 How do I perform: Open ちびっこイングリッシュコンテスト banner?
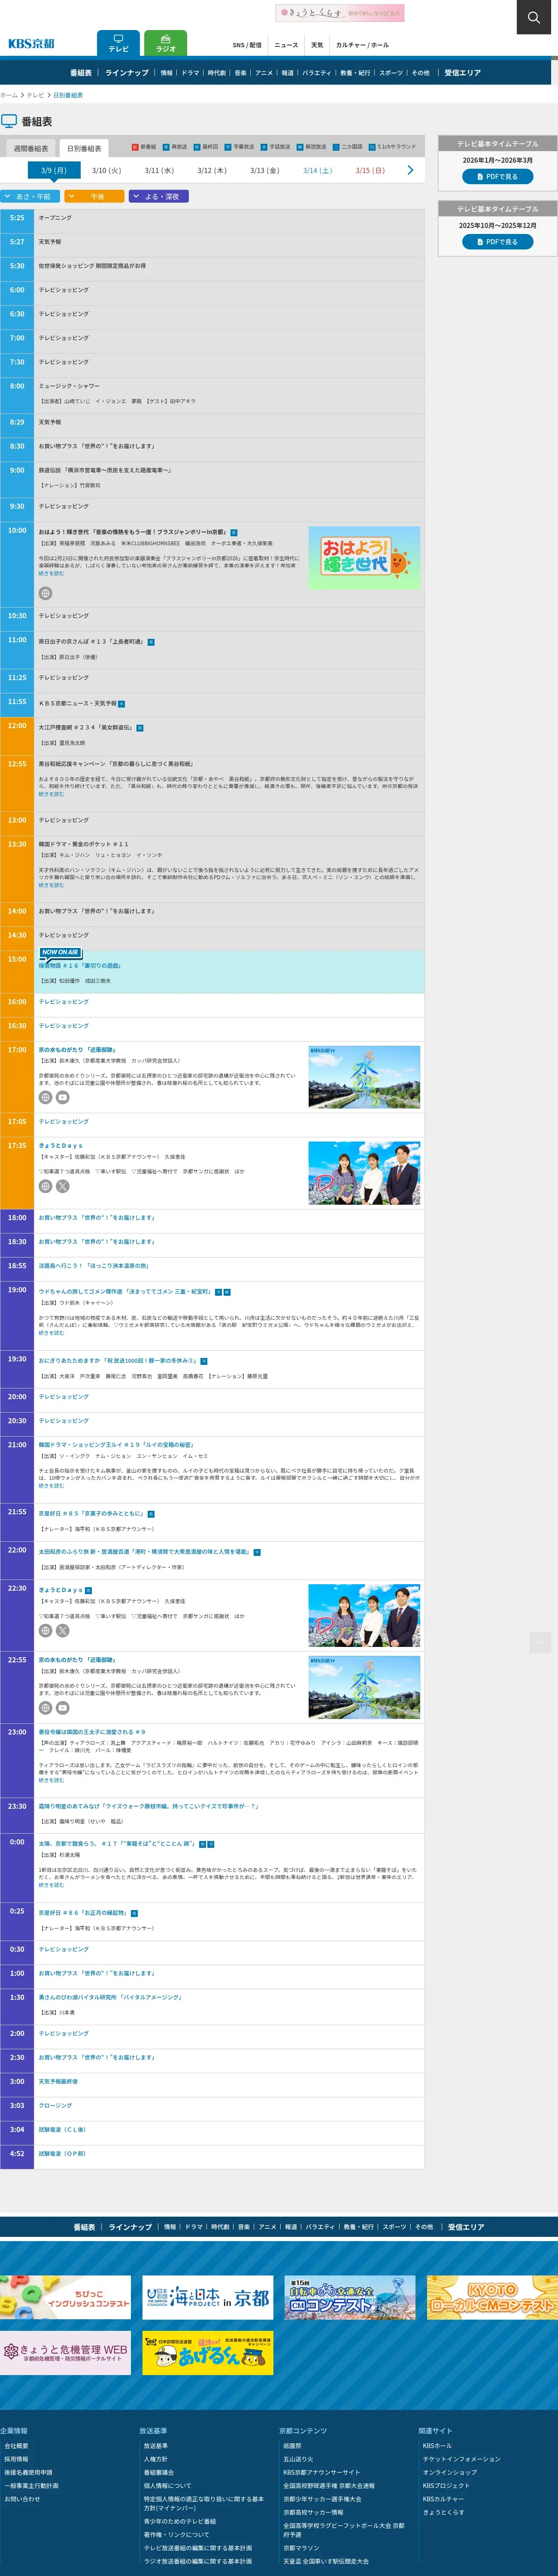(x=65, y=2297)
